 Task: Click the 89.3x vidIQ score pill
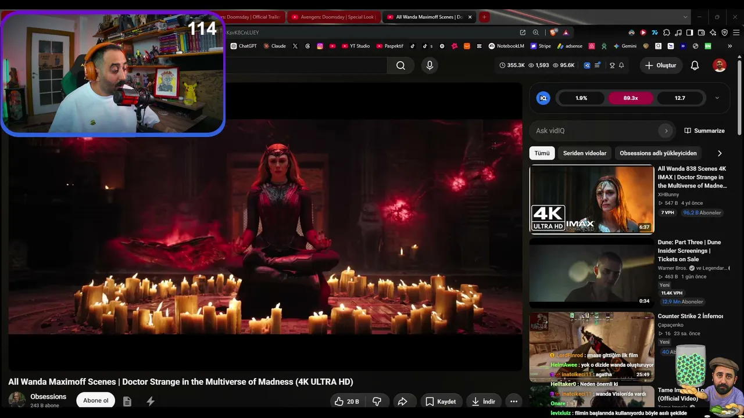(631, 98)
